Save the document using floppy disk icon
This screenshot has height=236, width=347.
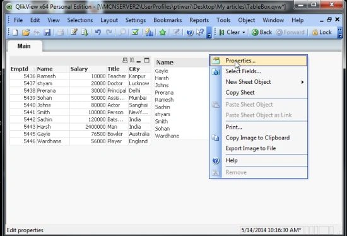(47, 32)
